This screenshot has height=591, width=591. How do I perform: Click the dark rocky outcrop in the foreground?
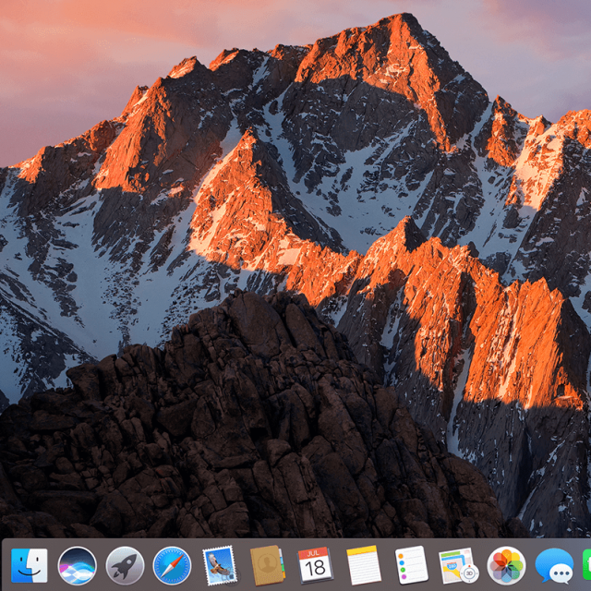tap(240, 416)
